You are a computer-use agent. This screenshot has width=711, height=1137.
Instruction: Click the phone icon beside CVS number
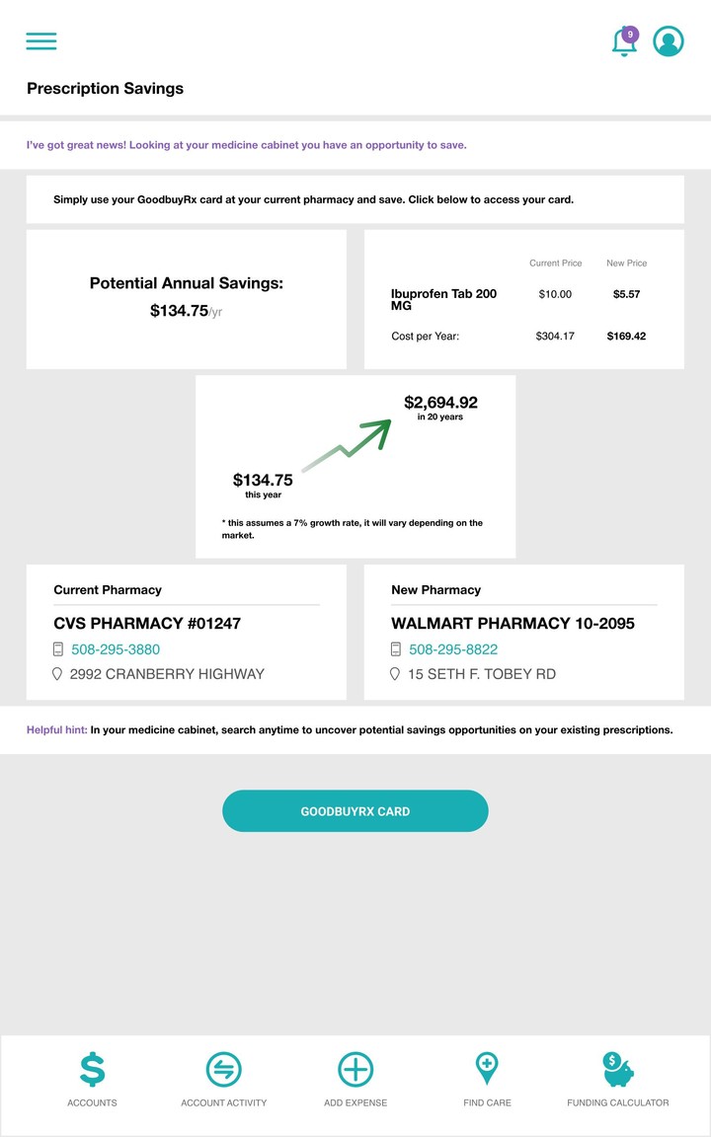pyautogui.click(x=58, y=649)
